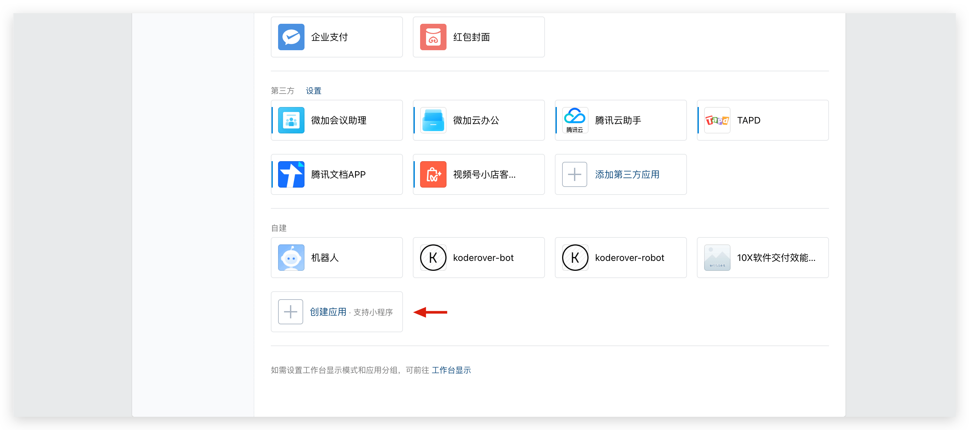Follow the 工作台显示 link
The height and width of the screenshot is (430, 969).
click(x=451, y=370)
